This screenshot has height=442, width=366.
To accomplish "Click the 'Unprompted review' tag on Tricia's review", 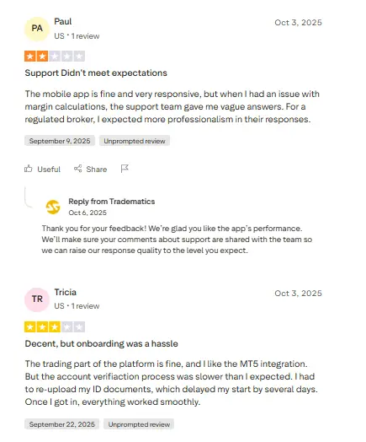I will (139, 424).
